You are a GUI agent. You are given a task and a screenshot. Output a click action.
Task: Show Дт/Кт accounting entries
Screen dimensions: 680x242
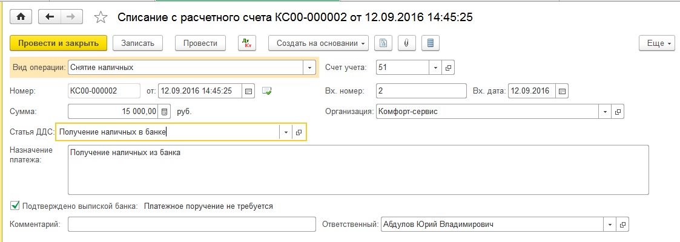(247, 43)
